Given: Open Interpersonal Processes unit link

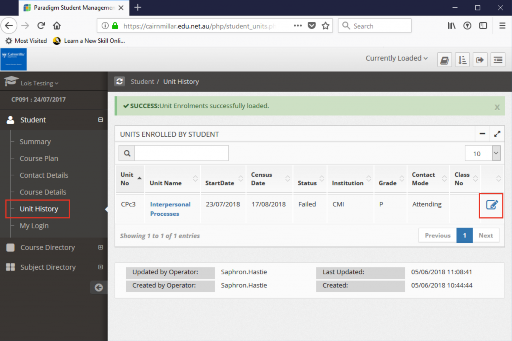Looking at the screenshot, I should 170,209.
